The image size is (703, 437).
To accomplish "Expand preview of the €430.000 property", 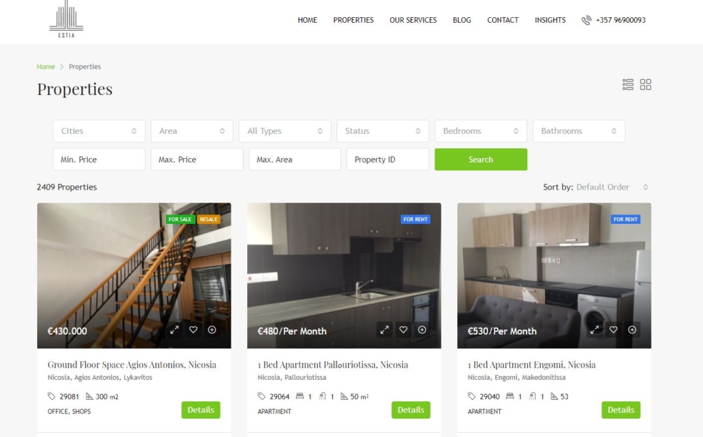I will [x=174, y=330].
